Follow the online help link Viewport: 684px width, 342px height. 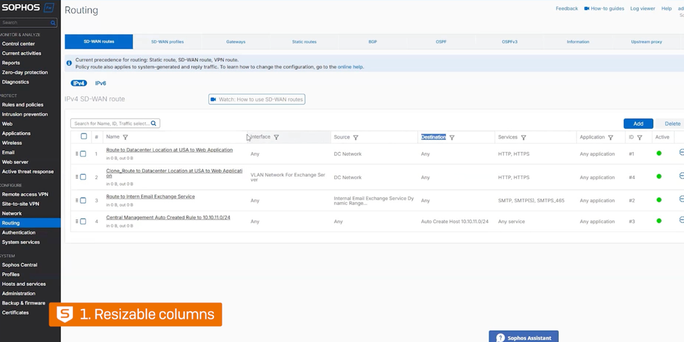[x=350, y=67]
